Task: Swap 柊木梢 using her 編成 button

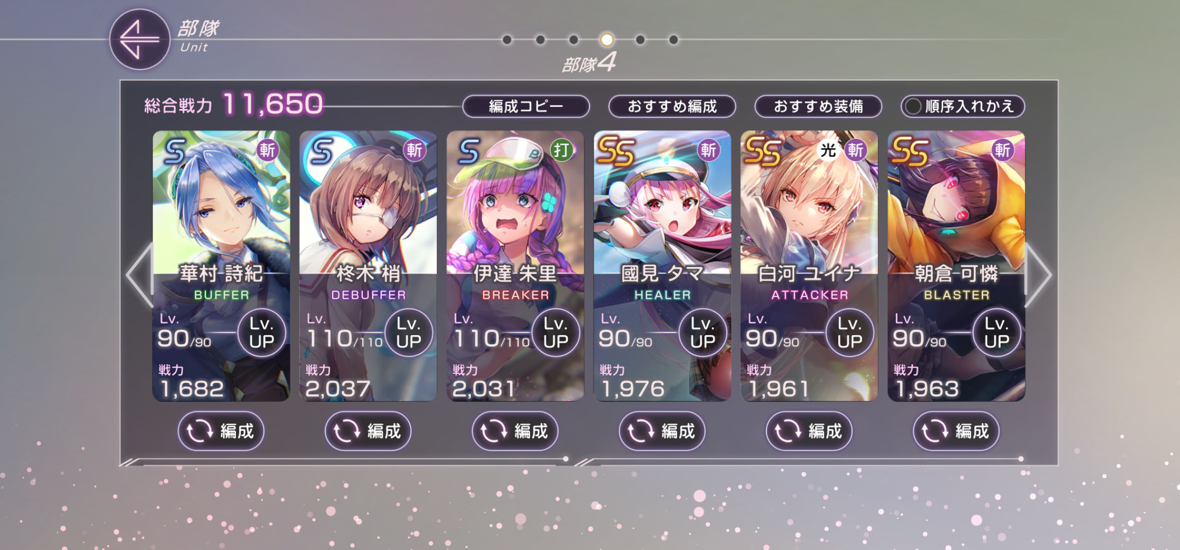Action: [368, 431]
